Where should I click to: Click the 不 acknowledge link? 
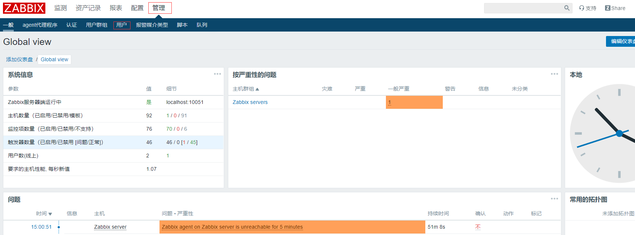pyautogui.click(x=478, y=227)
